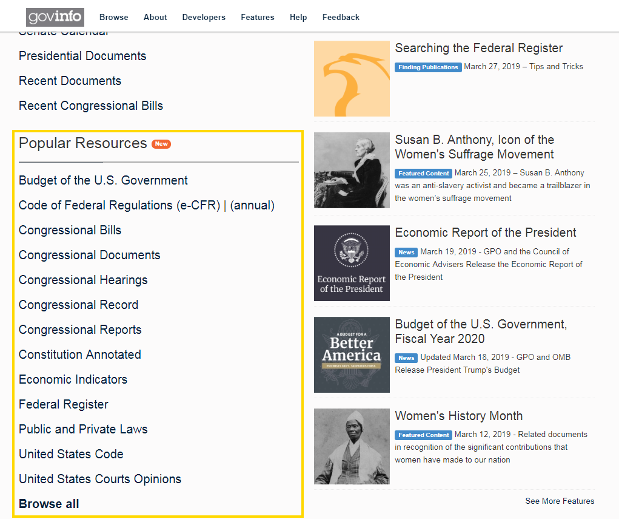This screenshot has height=519, width=619.
Task: Click the govinfo logo
Action: [55, 17]
